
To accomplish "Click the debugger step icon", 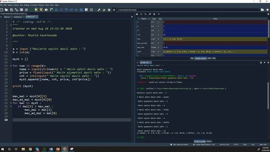I will pyautogui.click(x=61, y=10).
